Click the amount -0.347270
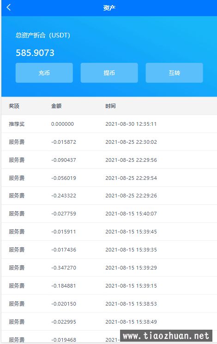 pyautogui.click(x=64, y=268)
